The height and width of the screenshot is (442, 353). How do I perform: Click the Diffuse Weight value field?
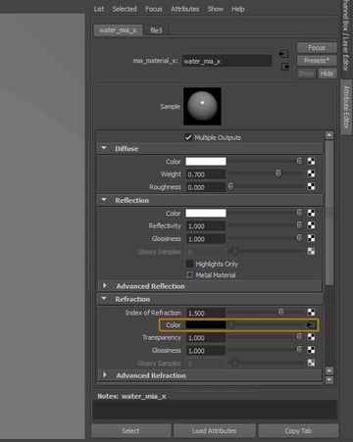click(206, 174)
